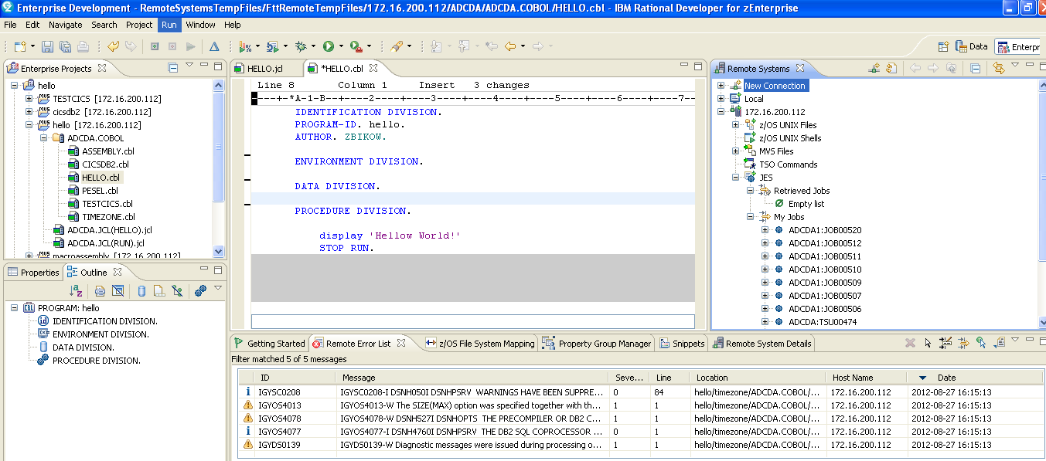Expand z/OS UNIX Files node
1046x461 pixels.
tap(736, 125)
